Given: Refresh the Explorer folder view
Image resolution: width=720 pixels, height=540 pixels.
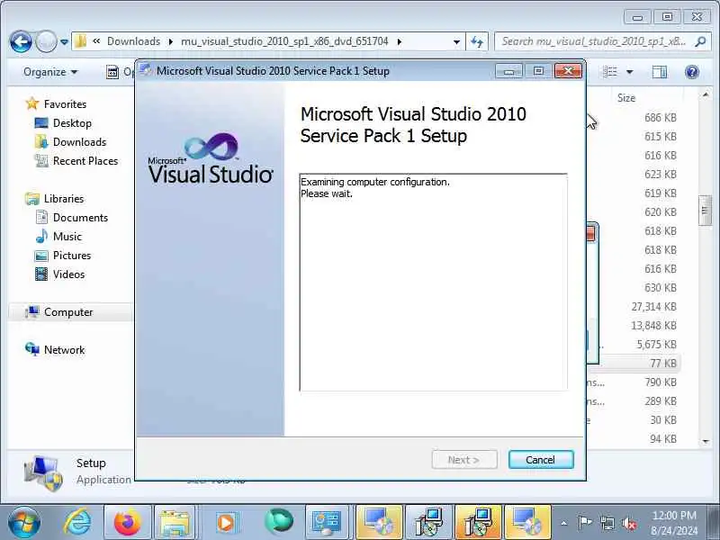Looking at the screenshot, I should [477, 41].
